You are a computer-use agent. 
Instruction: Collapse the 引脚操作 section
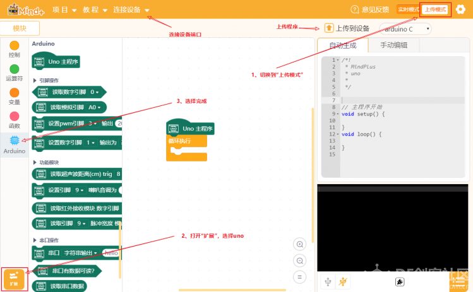tap(46, 81)
